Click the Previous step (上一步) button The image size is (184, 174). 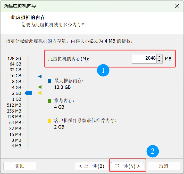coord(91,166)
